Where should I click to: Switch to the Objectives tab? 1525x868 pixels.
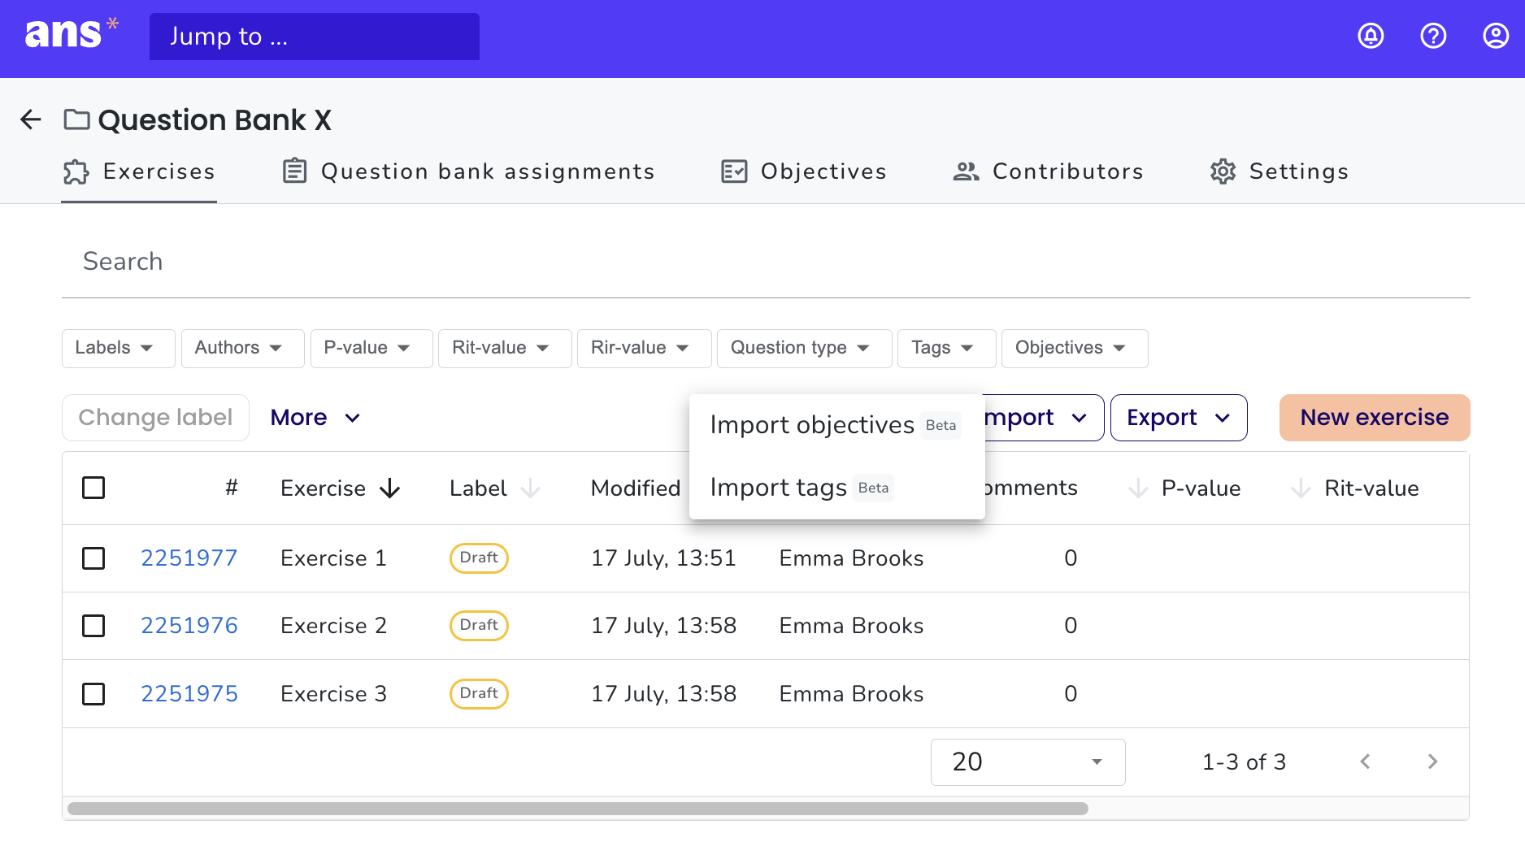tap(804, 171)
